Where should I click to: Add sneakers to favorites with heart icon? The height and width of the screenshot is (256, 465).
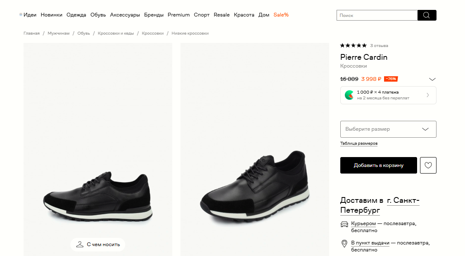point(428,165)
